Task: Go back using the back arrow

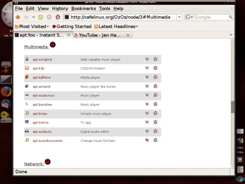Action: pyautogui.click(x=18, y=17)
